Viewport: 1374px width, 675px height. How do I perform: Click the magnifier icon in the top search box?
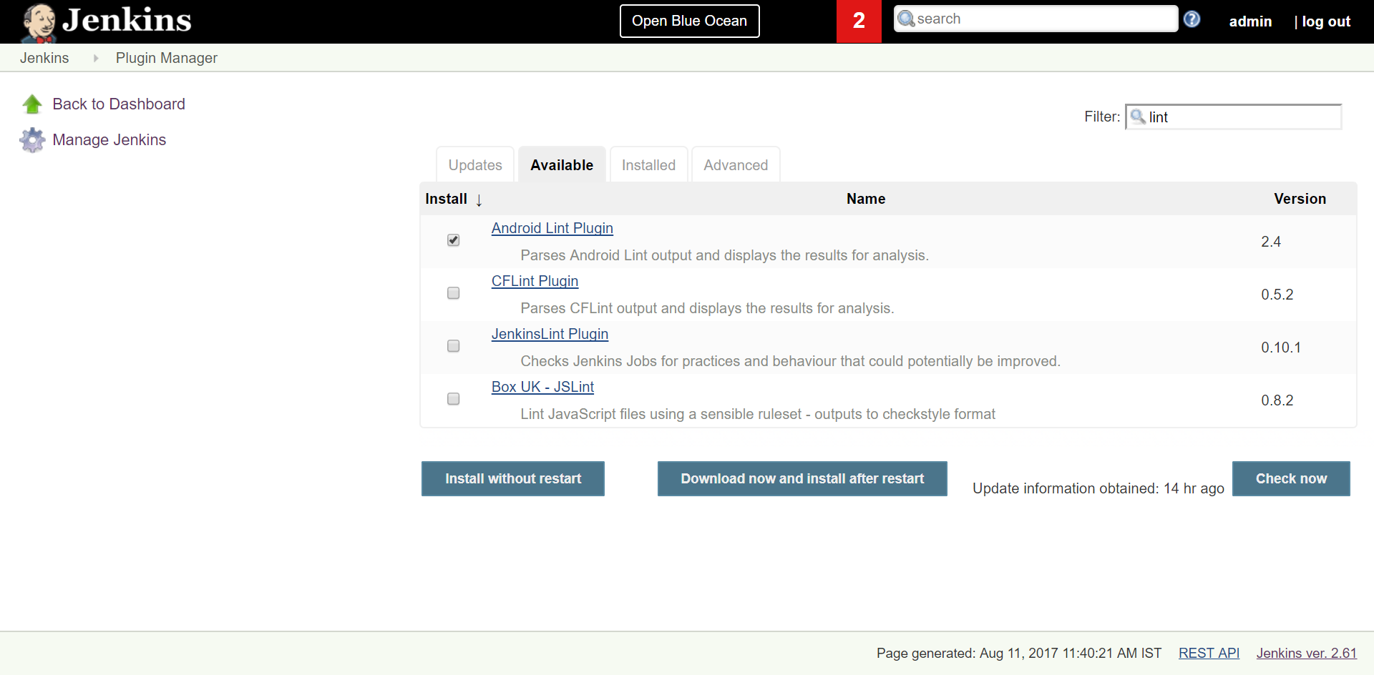tap(906, 19)
